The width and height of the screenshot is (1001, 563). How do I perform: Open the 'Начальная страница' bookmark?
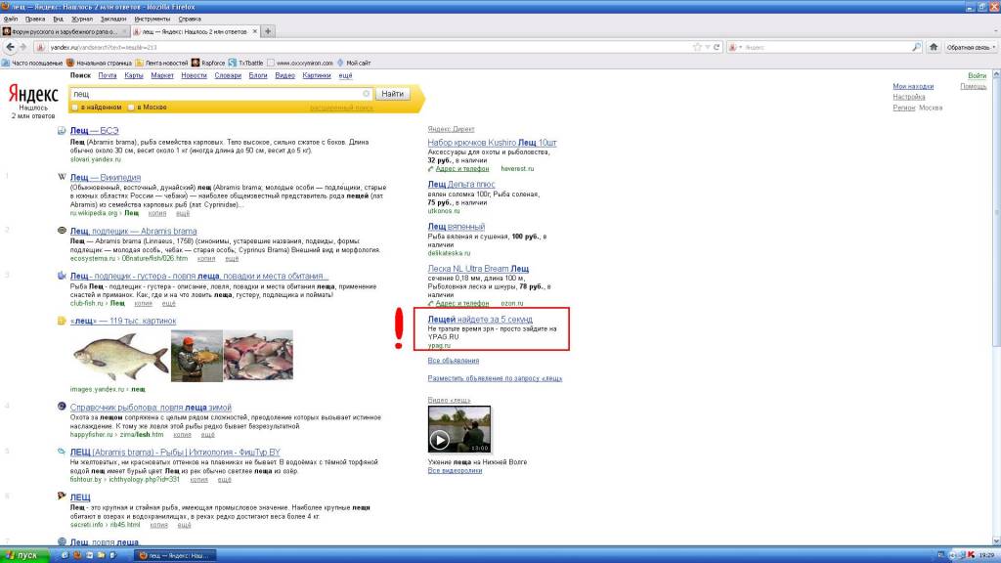(99, 64)
